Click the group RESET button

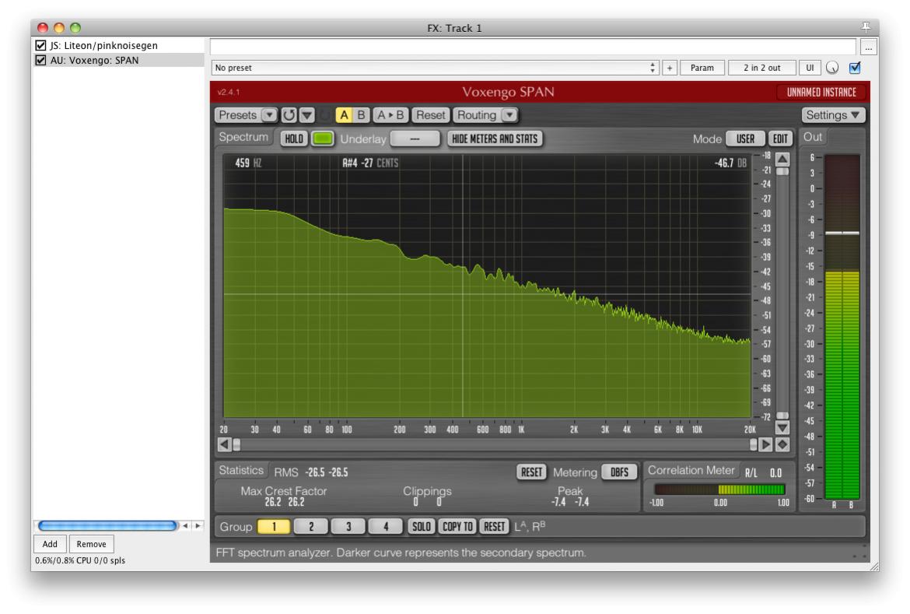click(x=494, y=526)
